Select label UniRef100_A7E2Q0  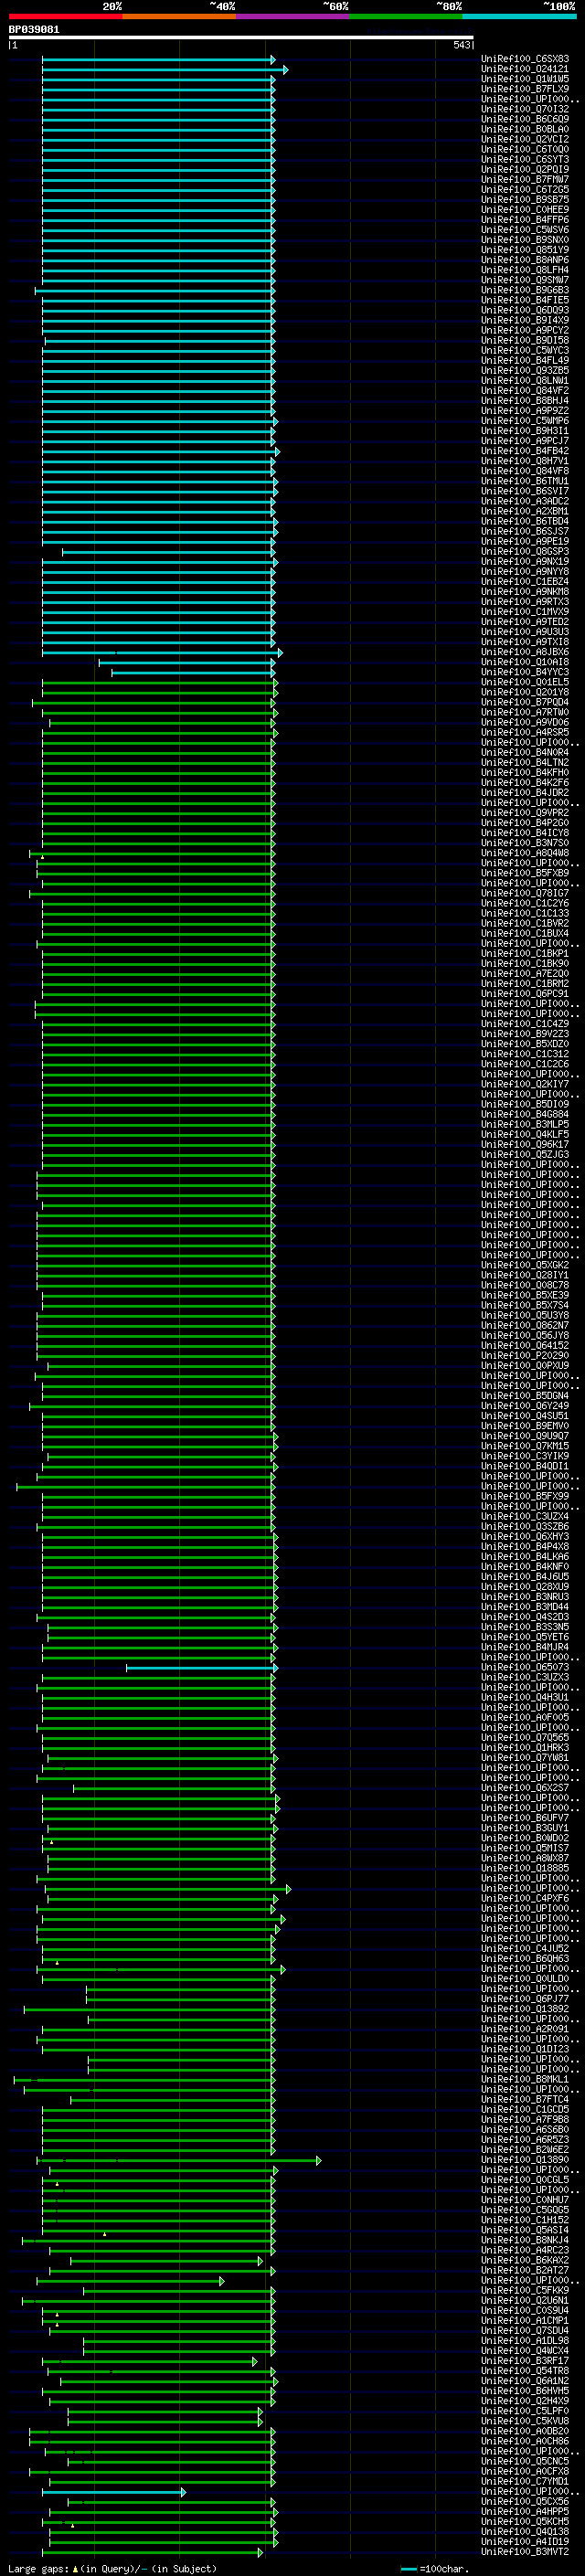click(525, 973)
